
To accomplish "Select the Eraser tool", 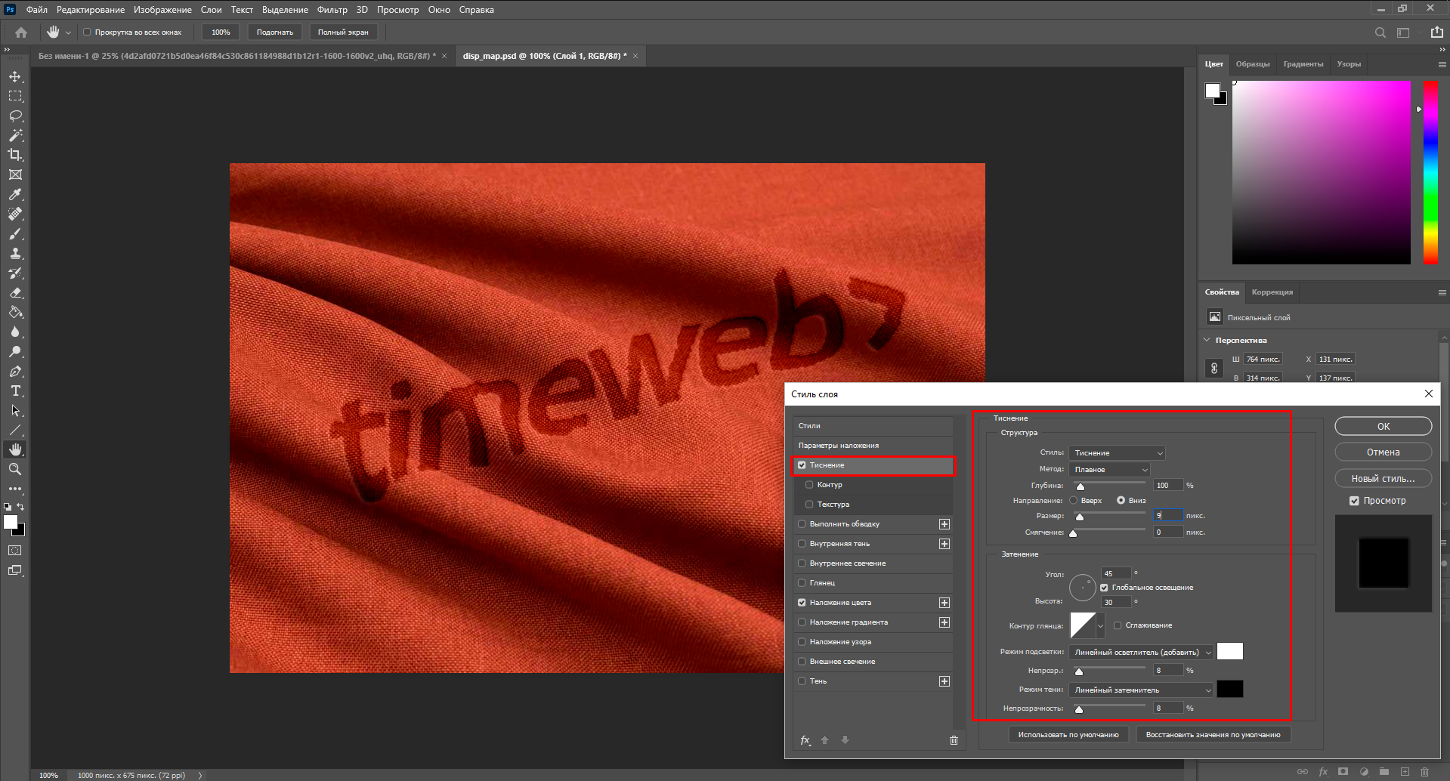I will 15,292.
